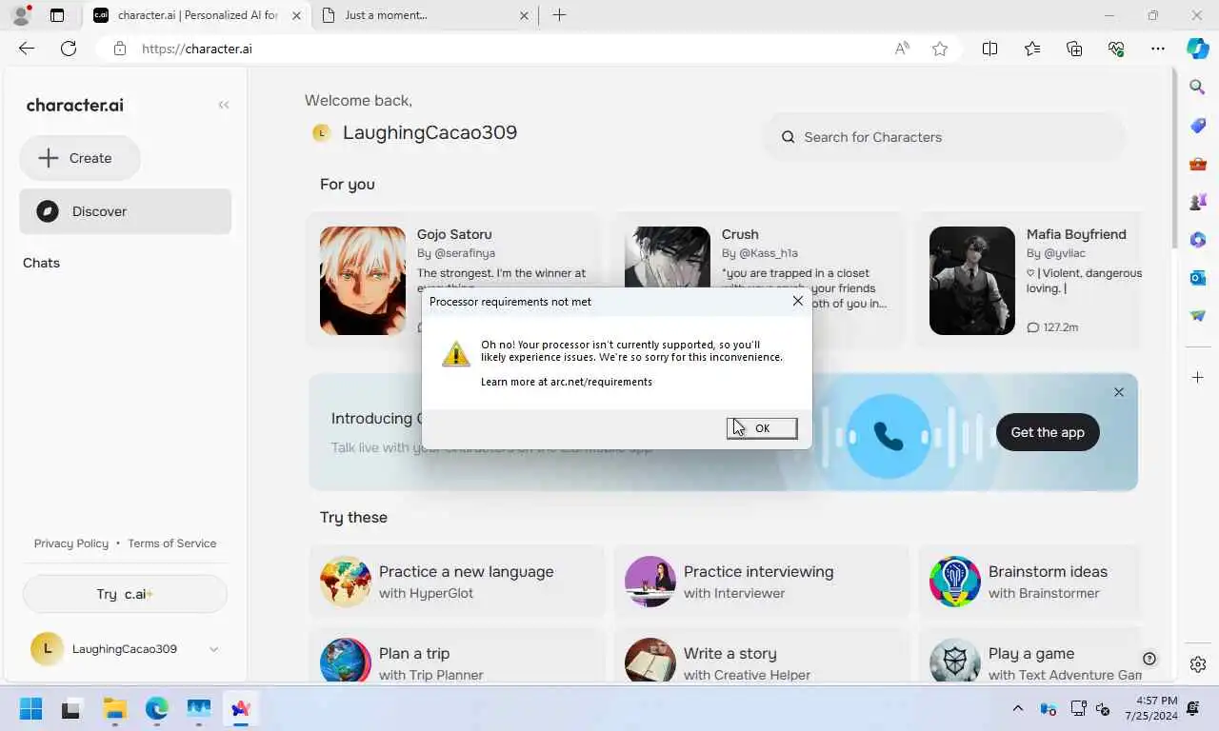Screen dimensions: 1219x731
Task: Open a new browser tab
Action: [559, 15]
